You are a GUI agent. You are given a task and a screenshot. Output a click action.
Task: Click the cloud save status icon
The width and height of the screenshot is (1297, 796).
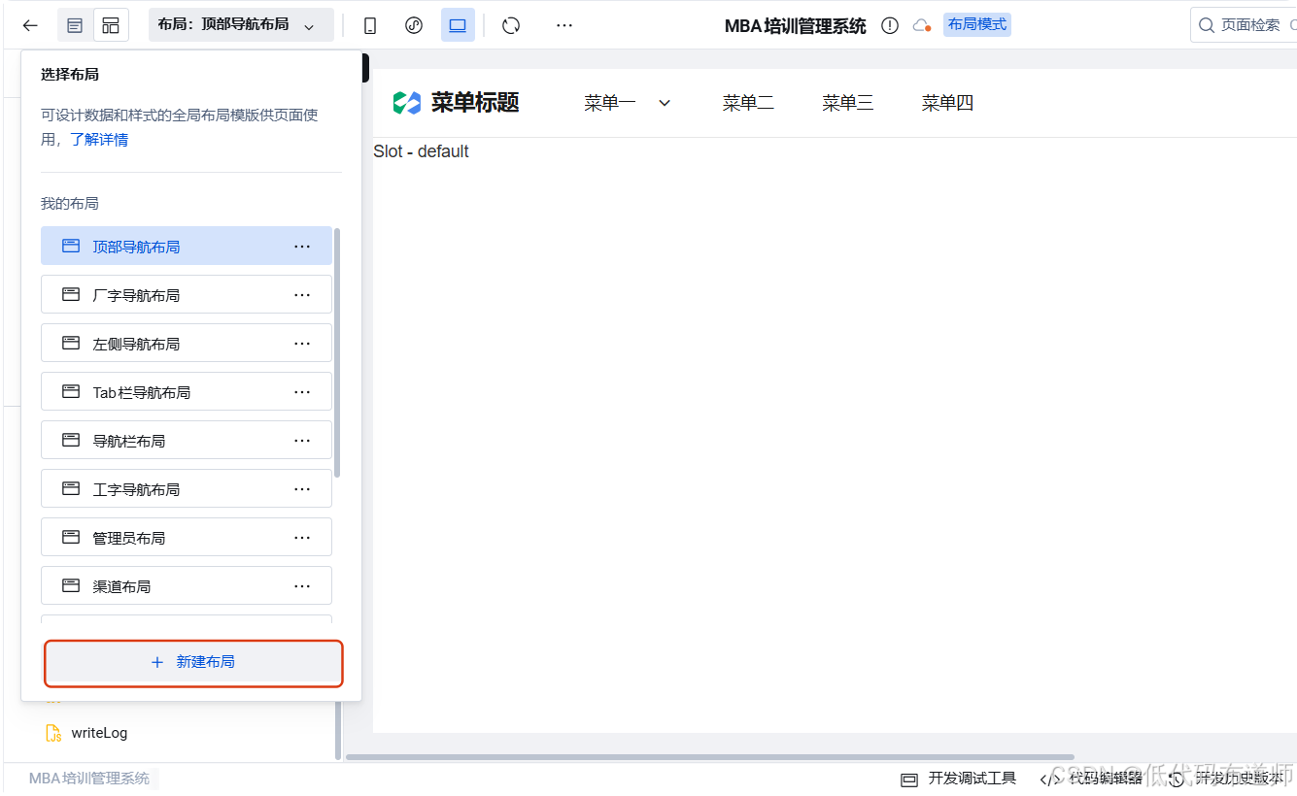pos(921,25)
